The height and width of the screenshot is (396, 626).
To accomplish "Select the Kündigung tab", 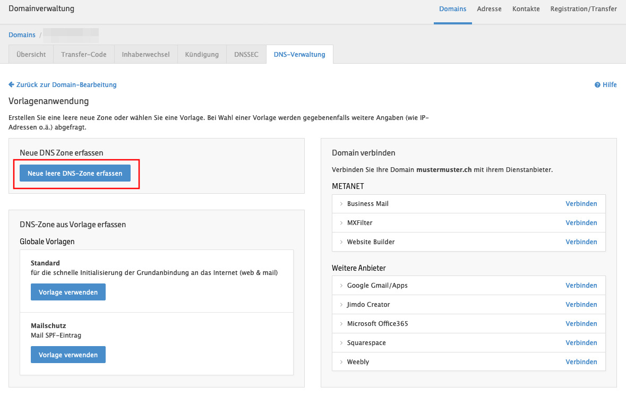I will pyautogui.click(x=202, y=55).
